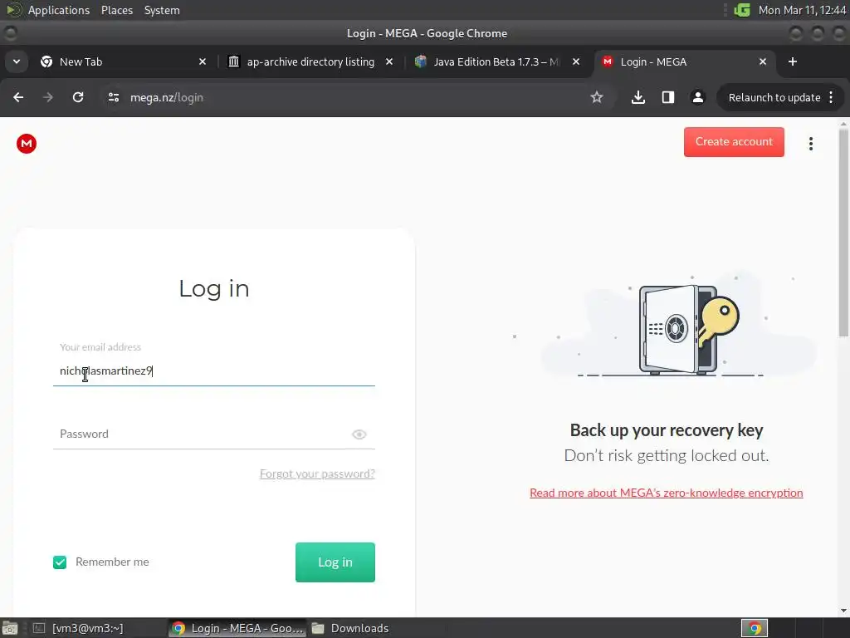850x638 pixels.
Task: Open the Places menu
Action: tap(116, 10)
